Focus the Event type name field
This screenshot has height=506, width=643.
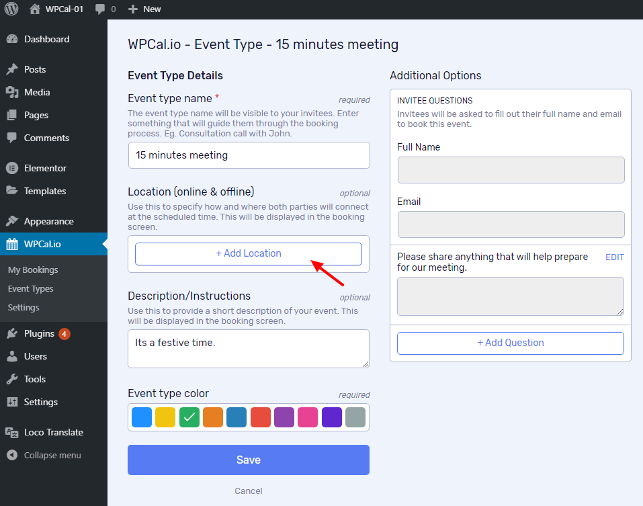pos(249,155)
